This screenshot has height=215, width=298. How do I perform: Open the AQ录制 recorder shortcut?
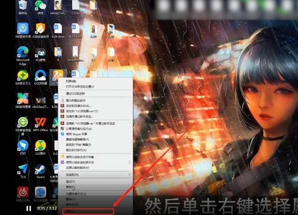click(40, 54)
